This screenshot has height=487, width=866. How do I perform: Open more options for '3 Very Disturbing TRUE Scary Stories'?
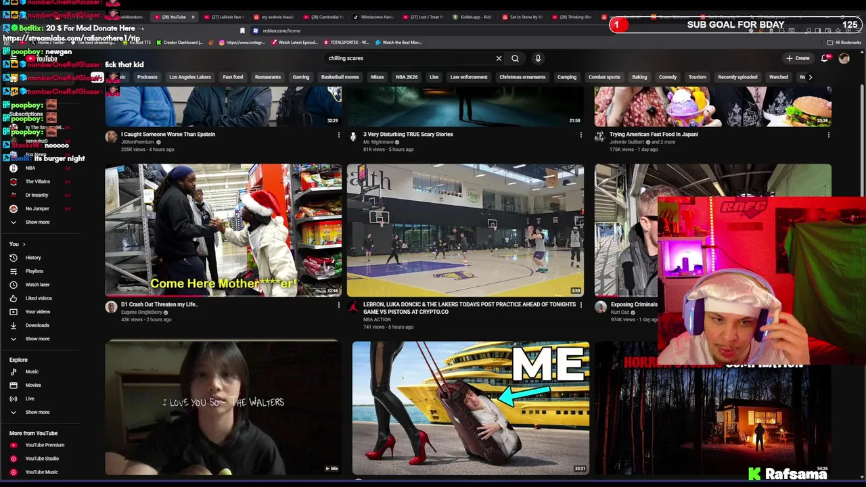coord(580,135)
